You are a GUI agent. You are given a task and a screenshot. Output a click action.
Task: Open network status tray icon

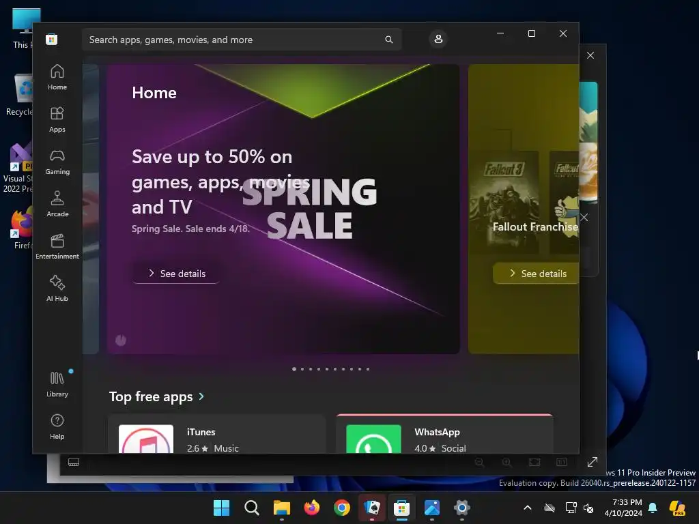click(x=571, y=508)
